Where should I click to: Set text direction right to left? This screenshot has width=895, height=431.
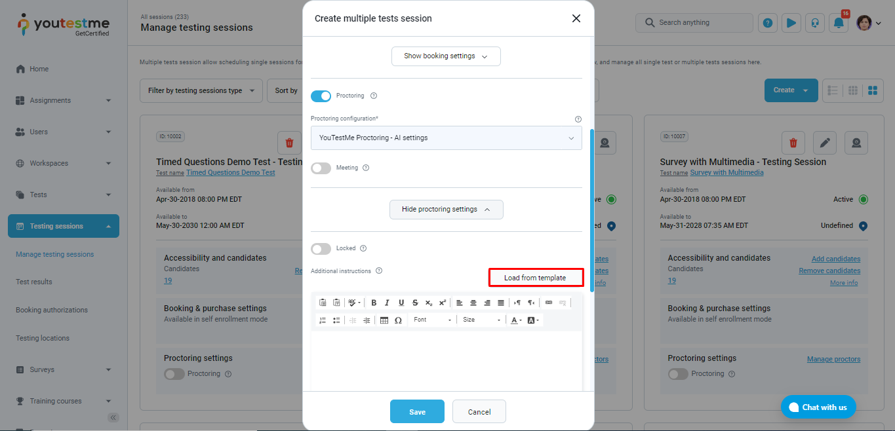click(x=531, y=303)
